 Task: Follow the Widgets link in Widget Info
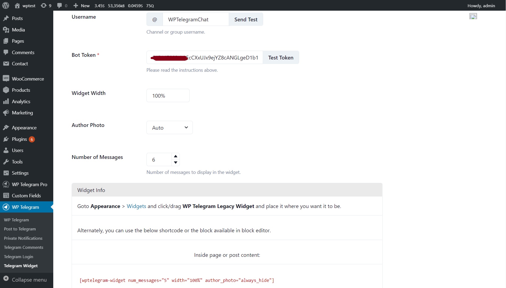point(136,206)
